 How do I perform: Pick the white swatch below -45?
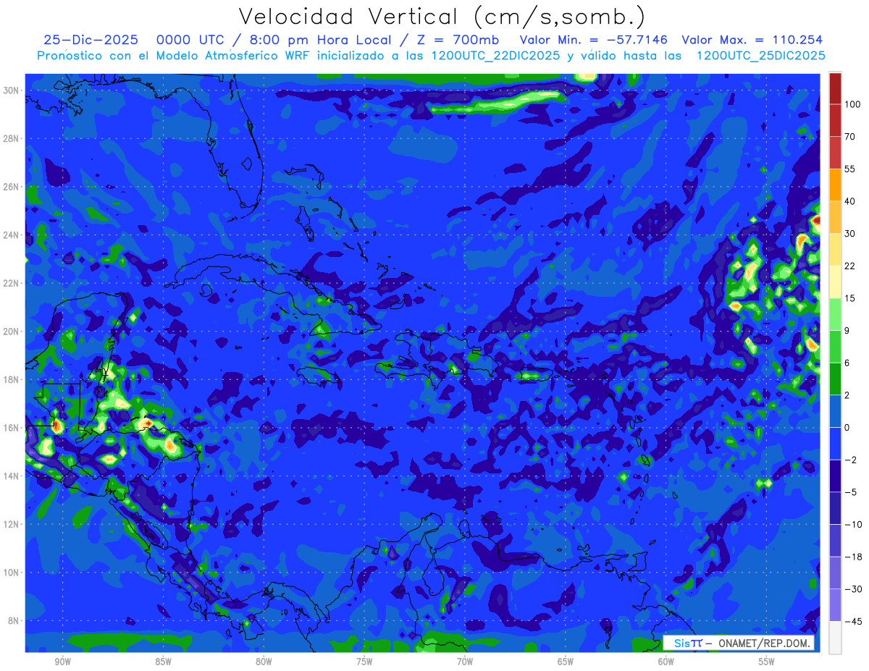[x=835, y=638]
